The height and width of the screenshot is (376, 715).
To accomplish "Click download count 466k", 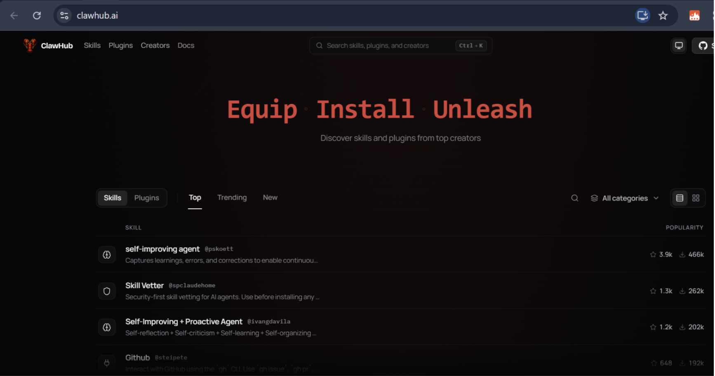I will click(x=691, y=255).
